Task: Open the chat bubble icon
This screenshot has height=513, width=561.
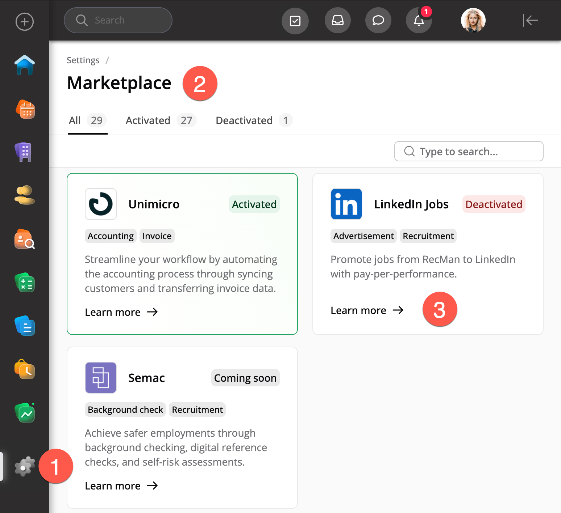Action: pos(378,21)
